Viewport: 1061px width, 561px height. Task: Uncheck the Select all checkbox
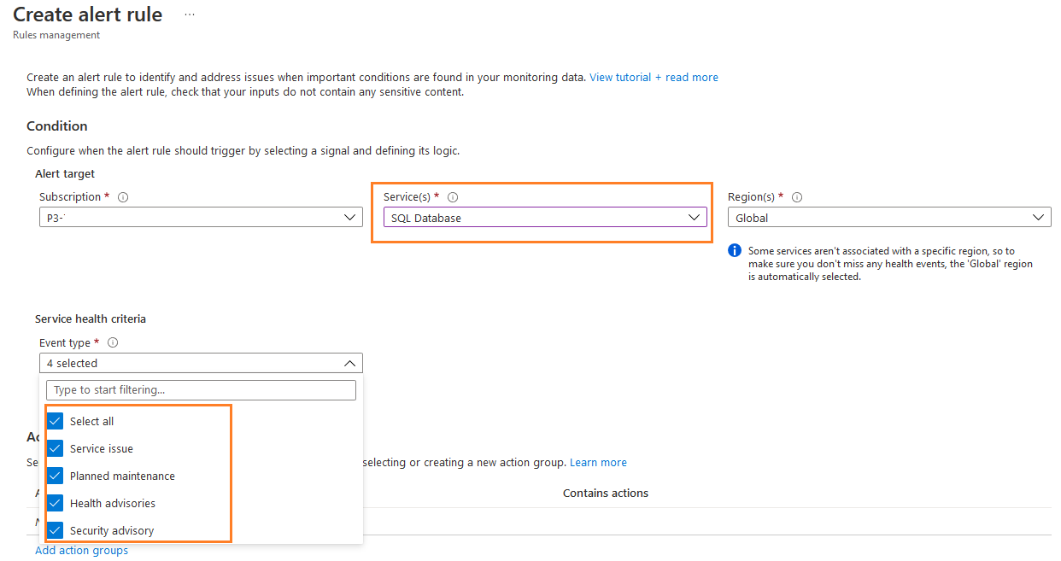[x=56, y=422]
